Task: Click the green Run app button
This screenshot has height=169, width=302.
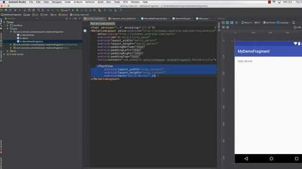Action: (x=73, y=10)
